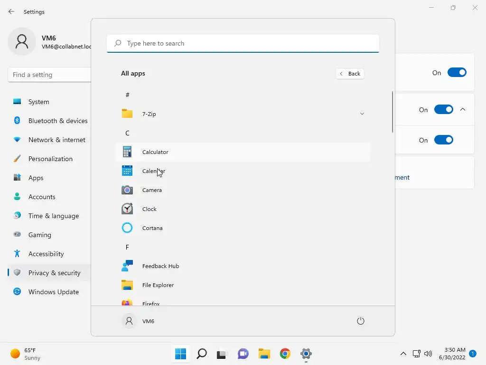Launch Google Chrome from taskbar

tap(285, 354)
